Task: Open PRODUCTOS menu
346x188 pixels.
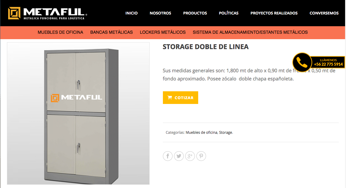Action: click(195, 13)
